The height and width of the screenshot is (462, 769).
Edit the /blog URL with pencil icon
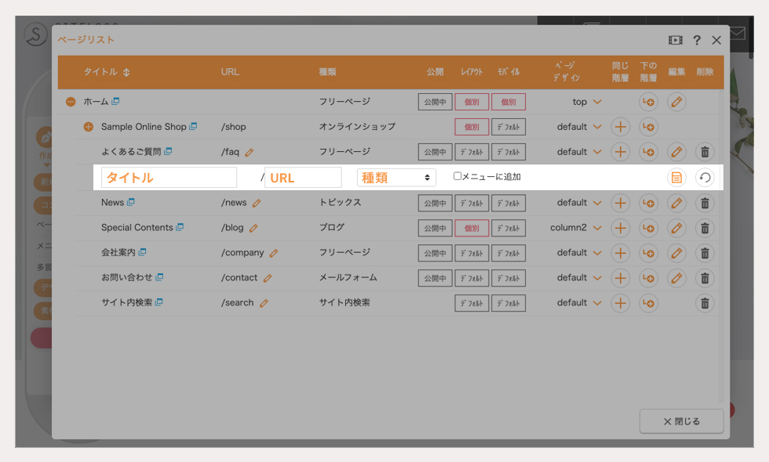253,228
